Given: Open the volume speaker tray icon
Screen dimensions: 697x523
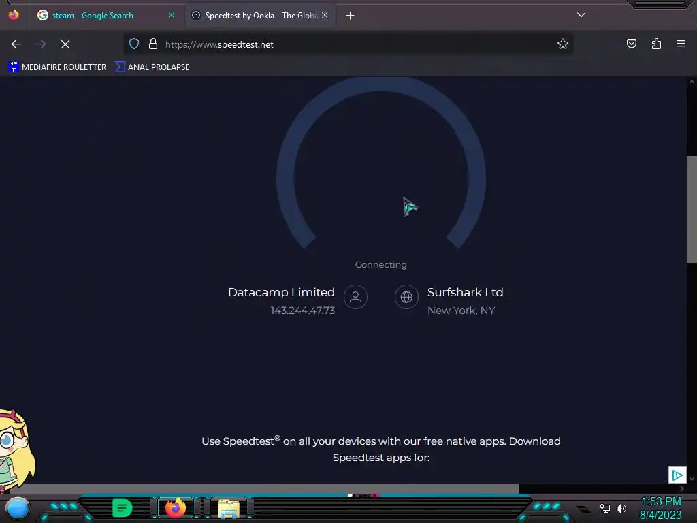Looking at the screenshot, I should tap(621, 508).
